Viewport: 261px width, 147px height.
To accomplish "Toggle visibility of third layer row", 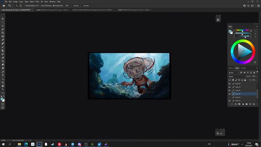I will point(230,91).
